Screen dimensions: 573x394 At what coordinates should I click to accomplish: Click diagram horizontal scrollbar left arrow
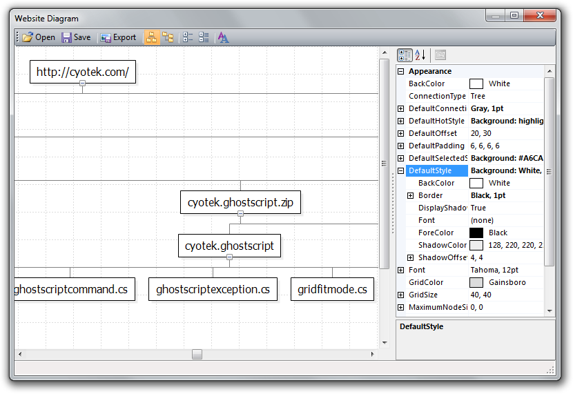[20, 354]
